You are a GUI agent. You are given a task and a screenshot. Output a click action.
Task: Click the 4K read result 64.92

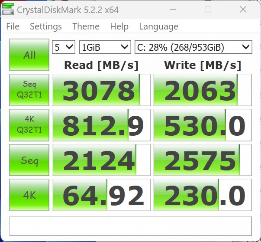pos(101,195)
